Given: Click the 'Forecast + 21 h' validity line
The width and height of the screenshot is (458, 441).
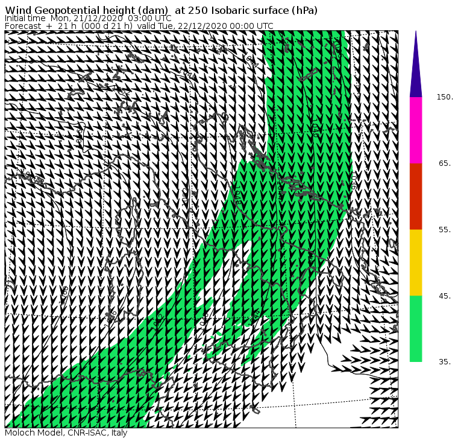Looking at the screenshot, I should click(139, 26).
